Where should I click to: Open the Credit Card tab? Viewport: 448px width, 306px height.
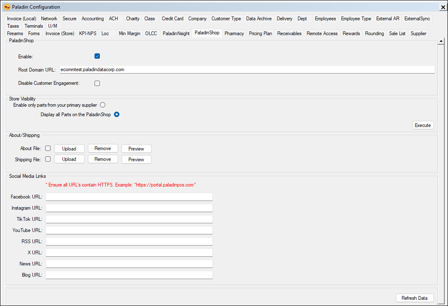tap(173, 19)
